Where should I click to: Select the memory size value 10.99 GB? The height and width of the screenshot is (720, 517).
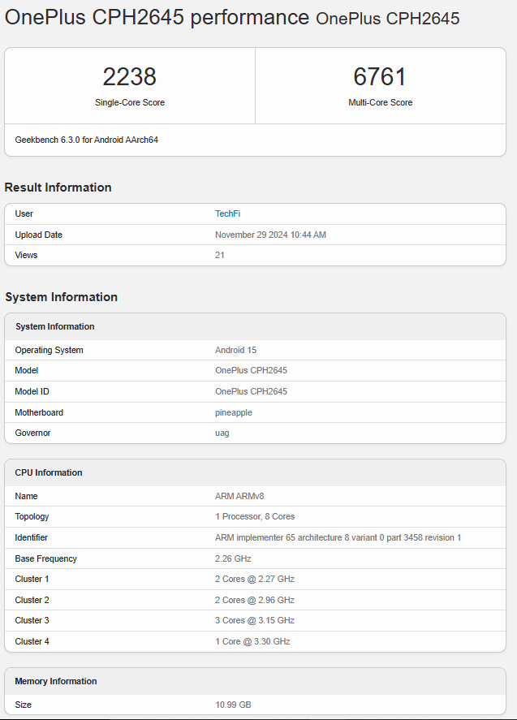[x=233, y=705]
